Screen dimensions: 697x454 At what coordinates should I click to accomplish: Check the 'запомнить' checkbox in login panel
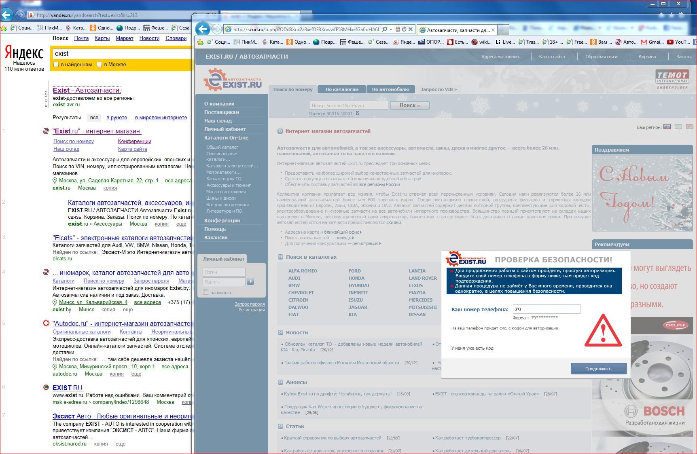(206, 292)
